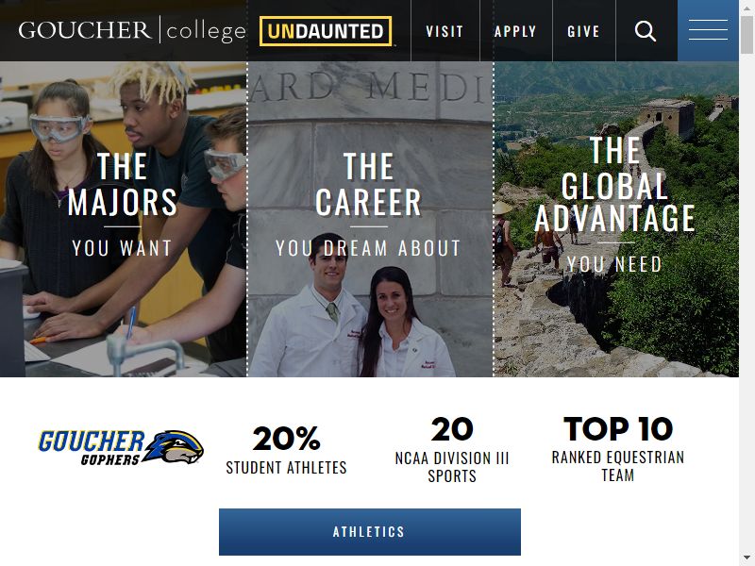Select Give in the top navigation
Image resolution: width=755 pixels, height=566 pixels.
tap(583, 32)
